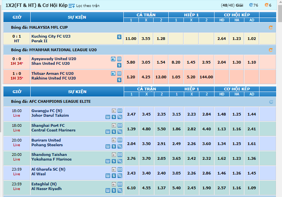282x197 pixels.
Task: Select full-time home odds 2.47 for Gwangju FC
Action: [x=131, y=114]
